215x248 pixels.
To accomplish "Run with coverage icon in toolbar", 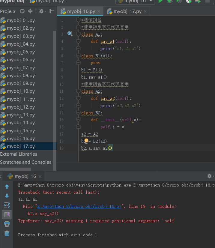I will (179, 1).
